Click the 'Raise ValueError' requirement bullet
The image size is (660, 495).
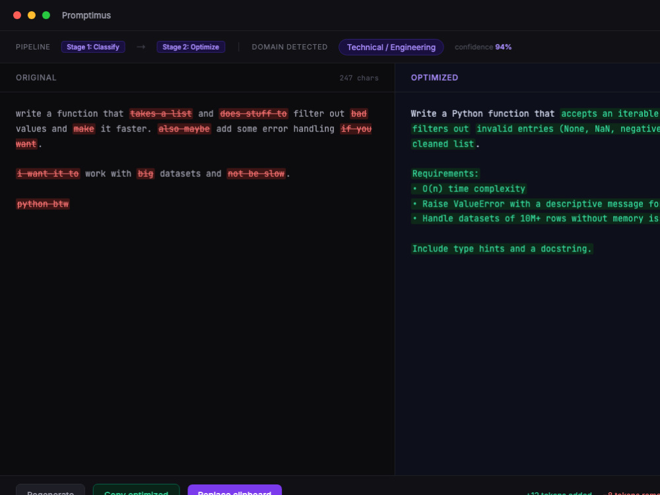[535, 204]
